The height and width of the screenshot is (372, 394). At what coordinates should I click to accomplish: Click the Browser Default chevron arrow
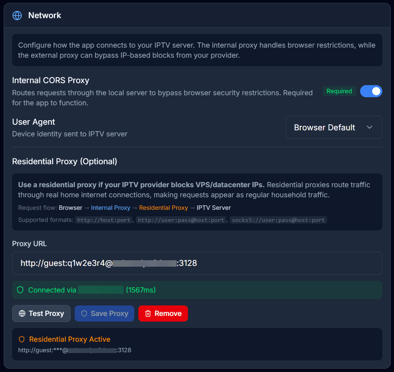point(369,127)
